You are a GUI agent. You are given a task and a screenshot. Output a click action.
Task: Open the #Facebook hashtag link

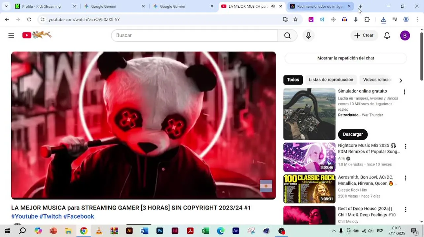point(79,216)
